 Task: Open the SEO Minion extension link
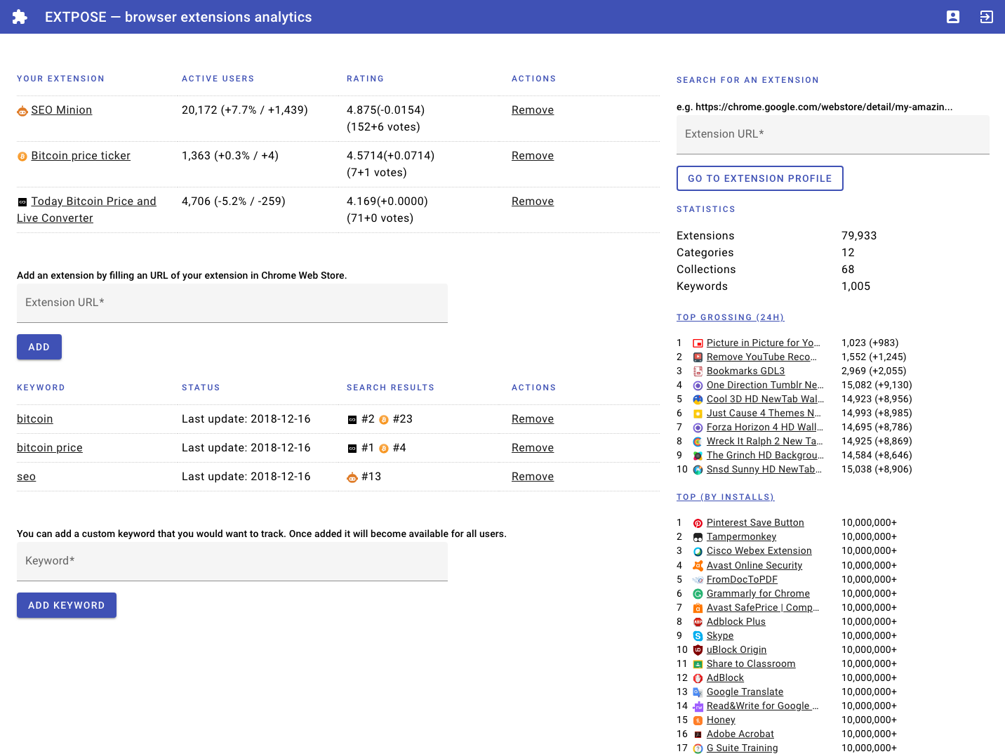pos(62,110)
